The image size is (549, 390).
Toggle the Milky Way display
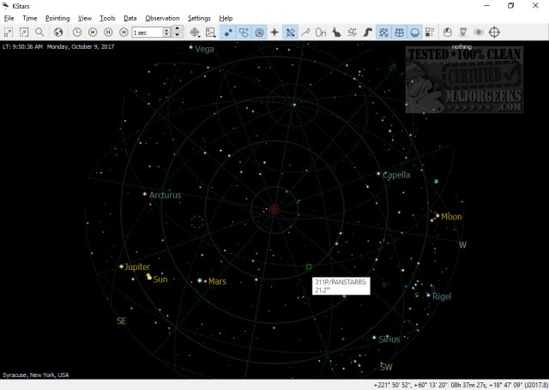[x=368, y=33]
